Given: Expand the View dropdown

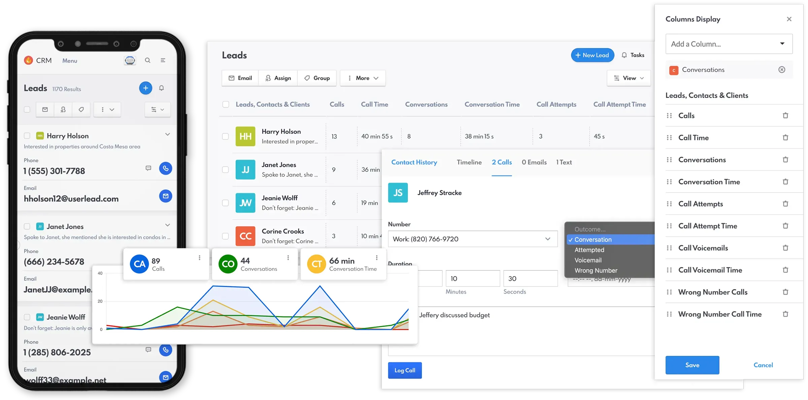Looking at the screenshot, I should (x=629, y=78).
